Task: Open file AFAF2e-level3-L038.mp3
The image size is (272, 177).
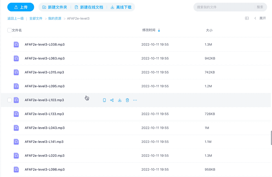Action: click(x=45, y=45)
